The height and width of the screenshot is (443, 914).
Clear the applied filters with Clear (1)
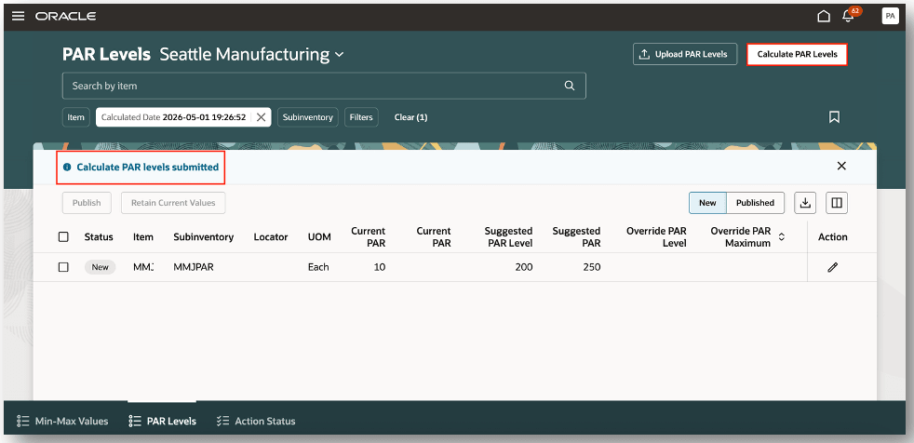[411, 117]
